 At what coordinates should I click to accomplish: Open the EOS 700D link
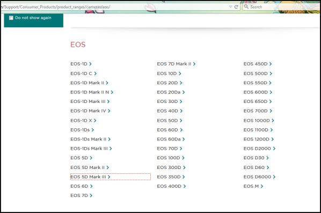click(x=258, y=111)
